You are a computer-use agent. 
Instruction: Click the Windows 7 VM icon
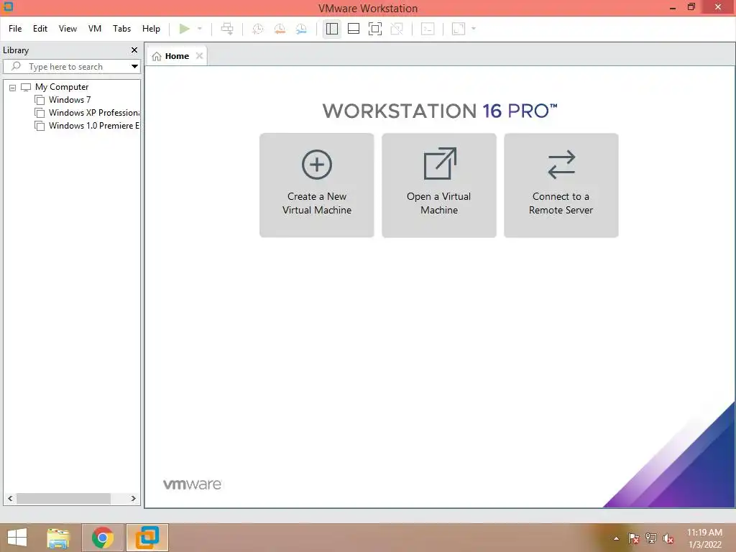(x=40, y=100)
